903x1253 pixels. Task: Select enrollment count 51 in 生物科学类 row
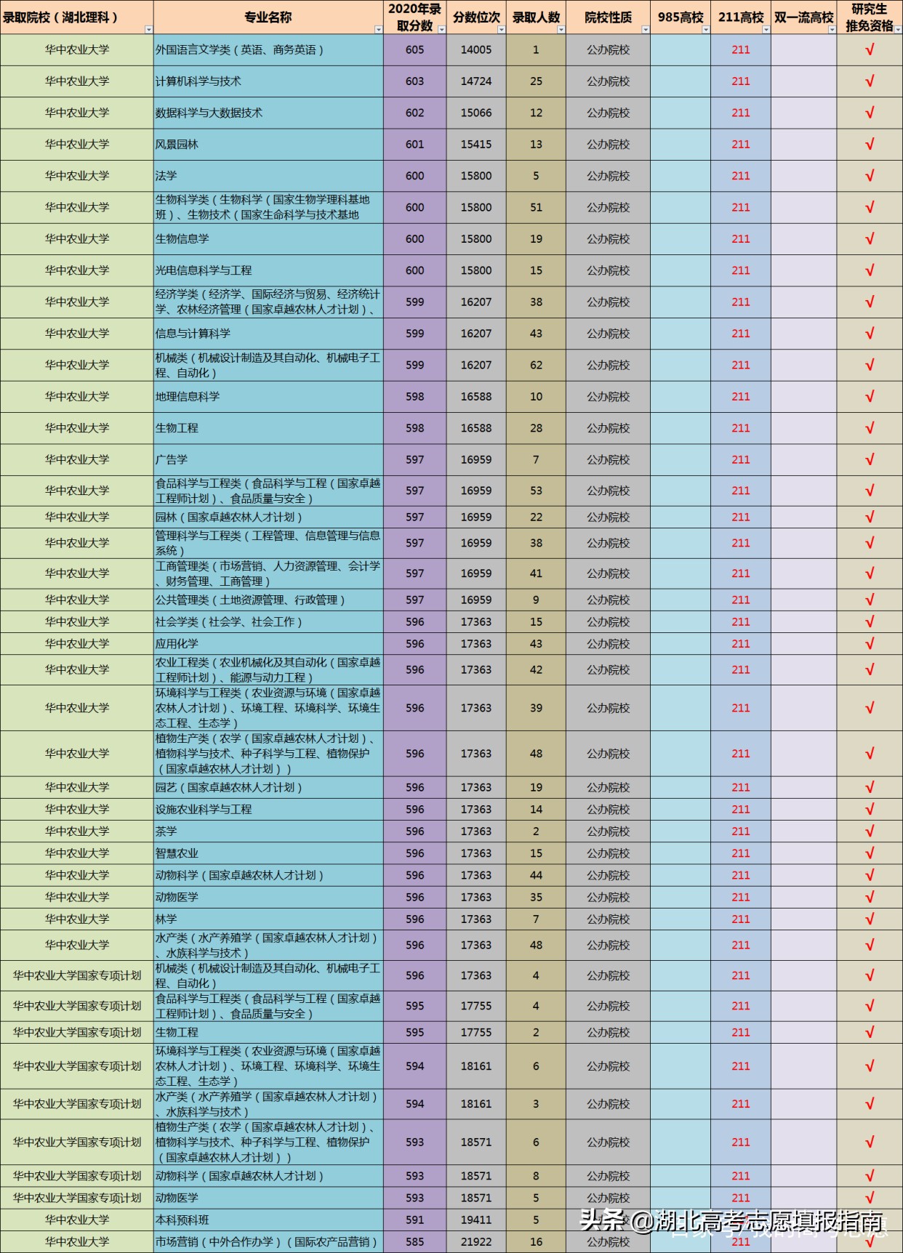(536, 208)
